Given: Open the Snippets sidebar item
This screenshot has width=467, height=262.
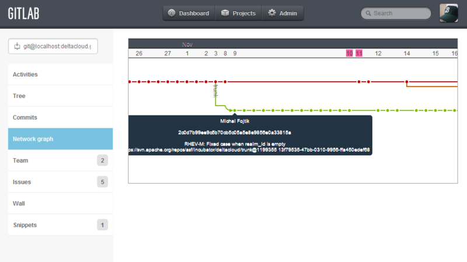Looking at the screenshot, I should tap(61, 225).
